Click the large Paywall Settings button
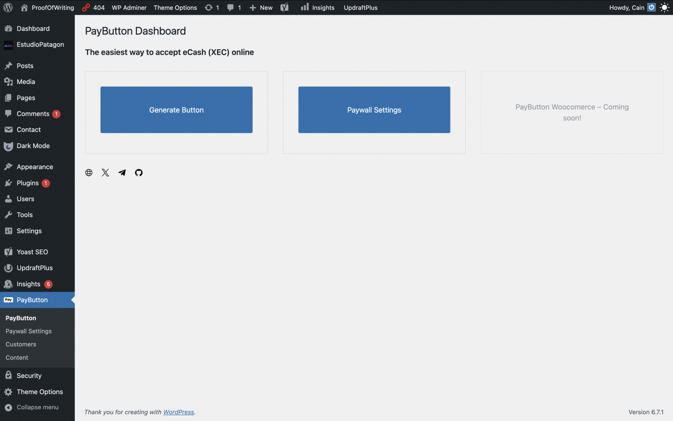The height and width of the screenshot is (421, 673). click(x=374, y=110)
